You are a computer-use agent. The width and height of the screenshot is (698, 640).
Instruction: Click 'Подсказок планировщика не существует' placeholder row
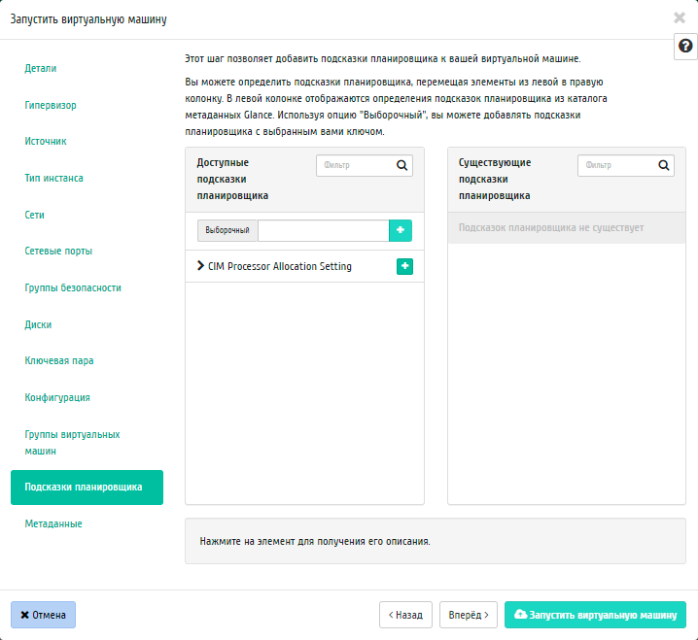pyautogui.click(x=567, y=227)
